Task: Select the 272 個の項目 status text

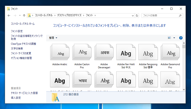Action: click(x=71, y=94)
